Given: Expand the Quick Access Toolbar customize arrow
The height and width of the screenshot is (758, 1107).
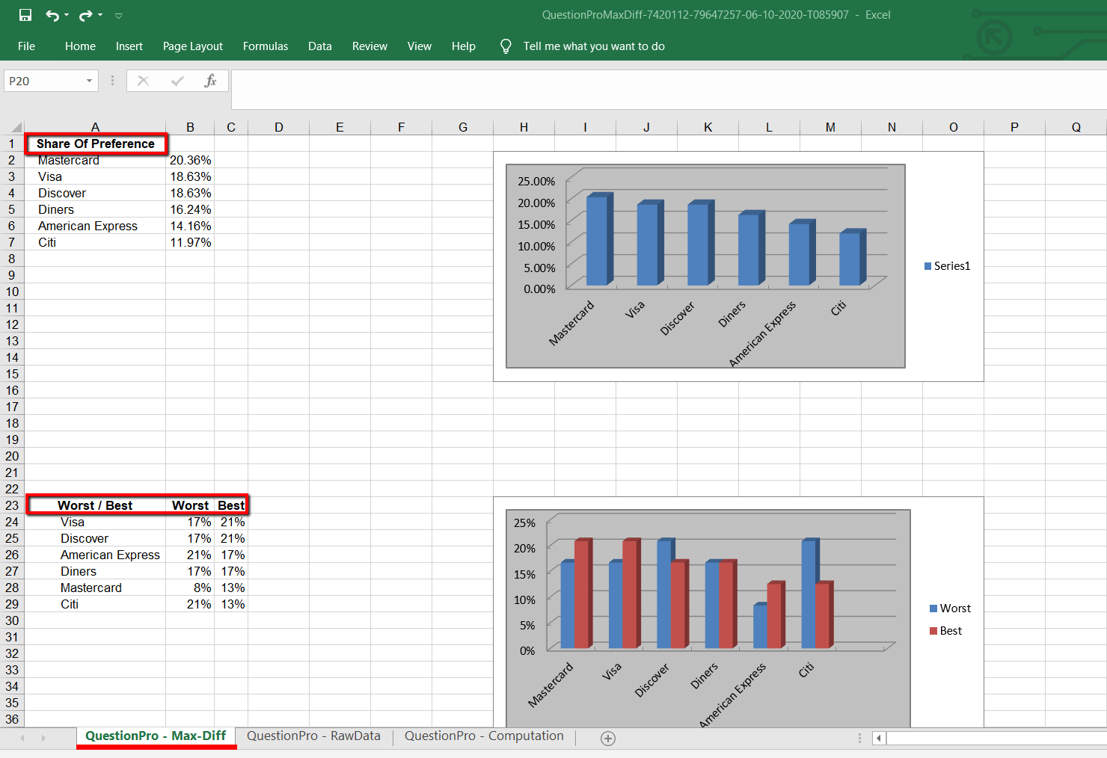Looking at the screenshot, I should [117, 15].
